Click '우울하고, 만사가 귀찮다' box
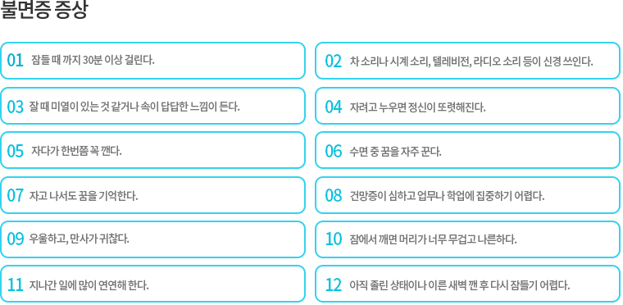 point(152,239)
